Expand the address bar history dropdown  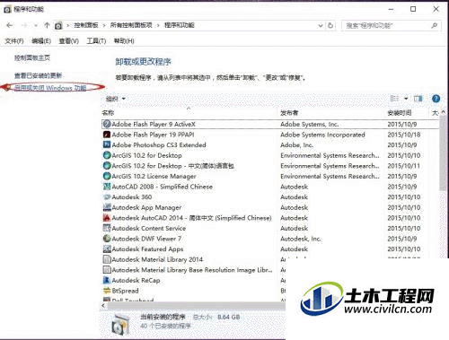[321, 26]
